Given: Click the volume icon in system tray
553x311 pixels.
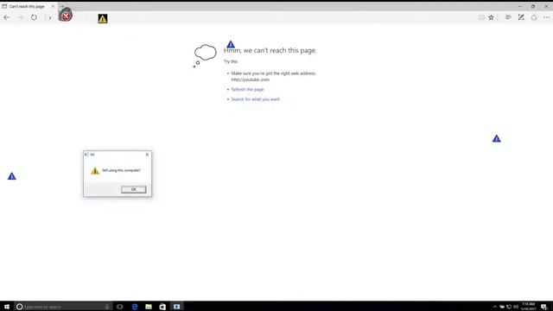Looking at the screenshot, I should point(516,307).
